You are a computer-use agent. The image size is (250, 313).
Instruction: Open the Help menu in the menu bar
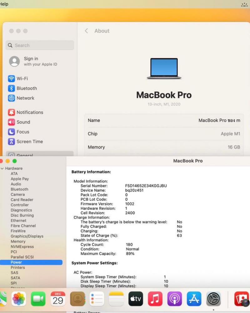(x=4, y=4)
